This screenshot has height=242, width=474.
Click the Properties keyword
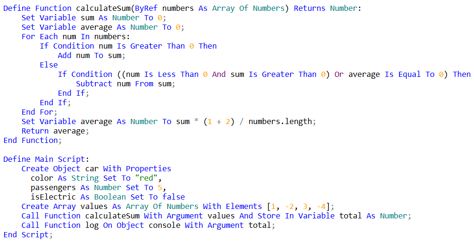coord(149,168)
